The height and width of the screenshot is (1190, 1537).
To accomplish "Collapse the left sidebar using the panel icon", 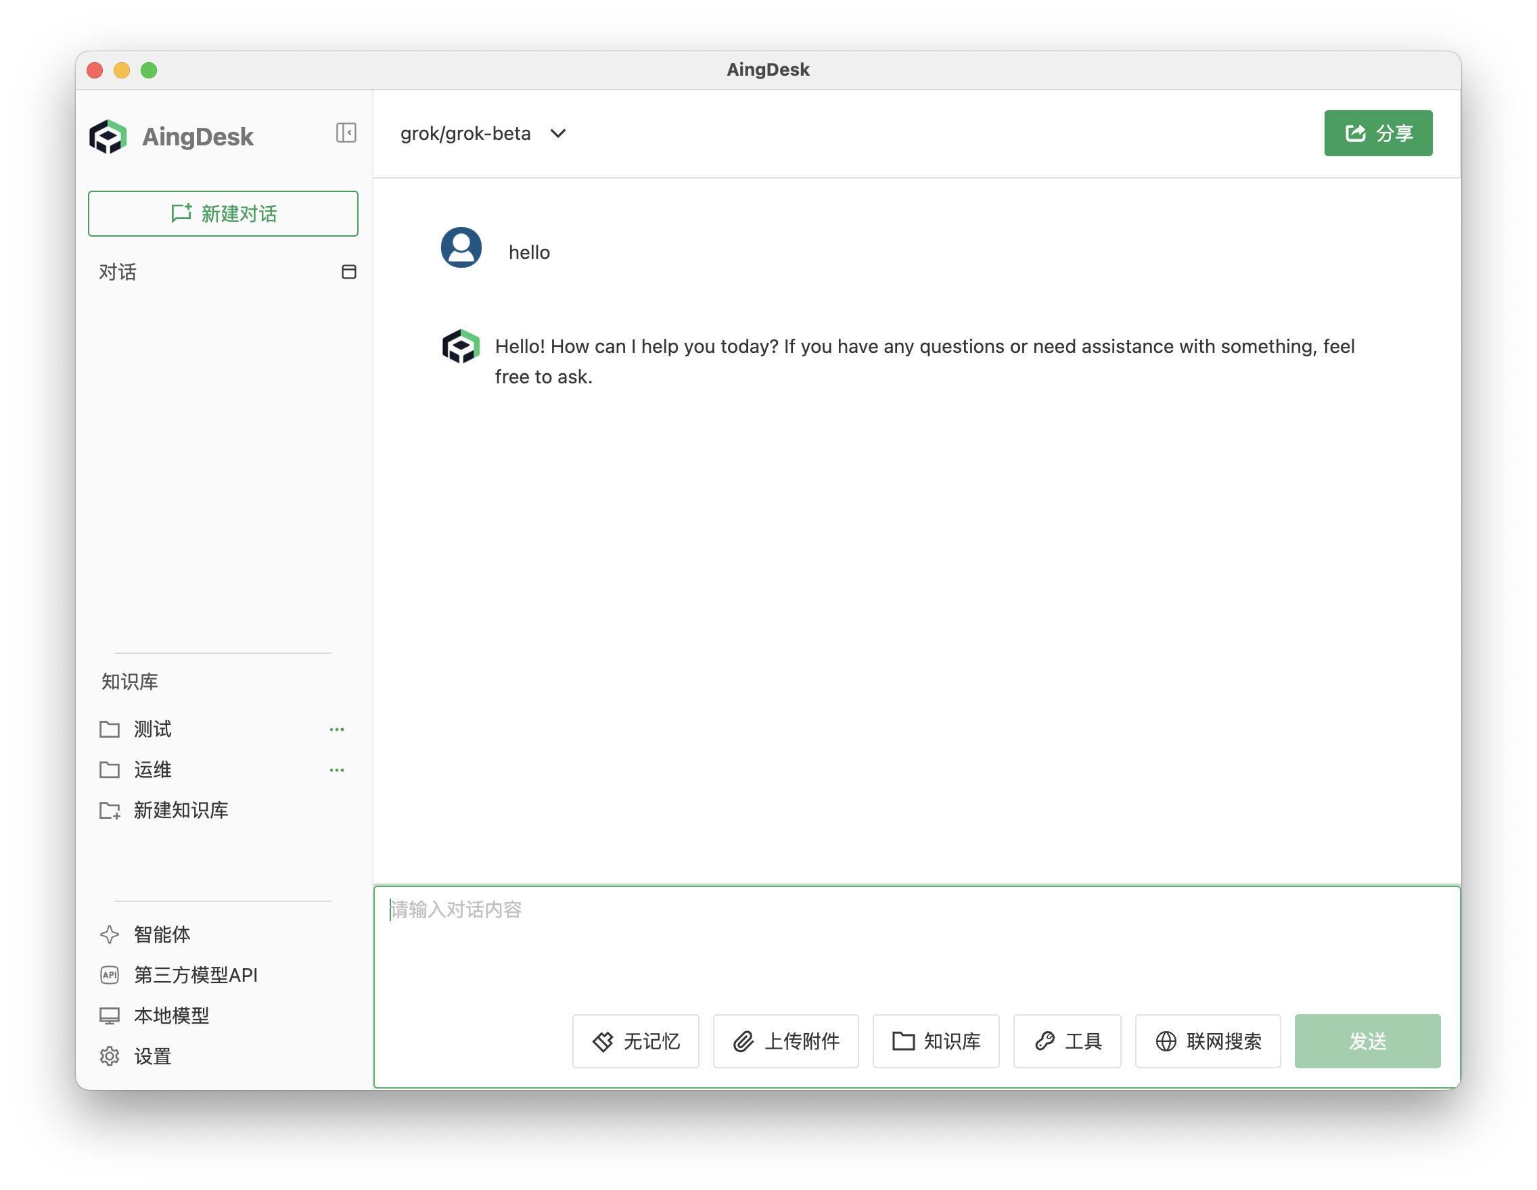I will [x=346, y=133].
